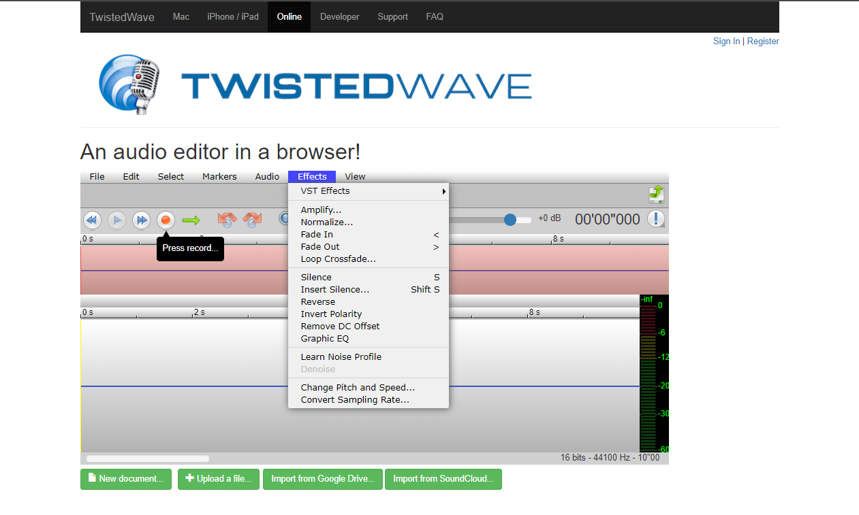Click the Sign In link
Image resolution: width=859 pixels, height=515 pixels.
(726, 41)
